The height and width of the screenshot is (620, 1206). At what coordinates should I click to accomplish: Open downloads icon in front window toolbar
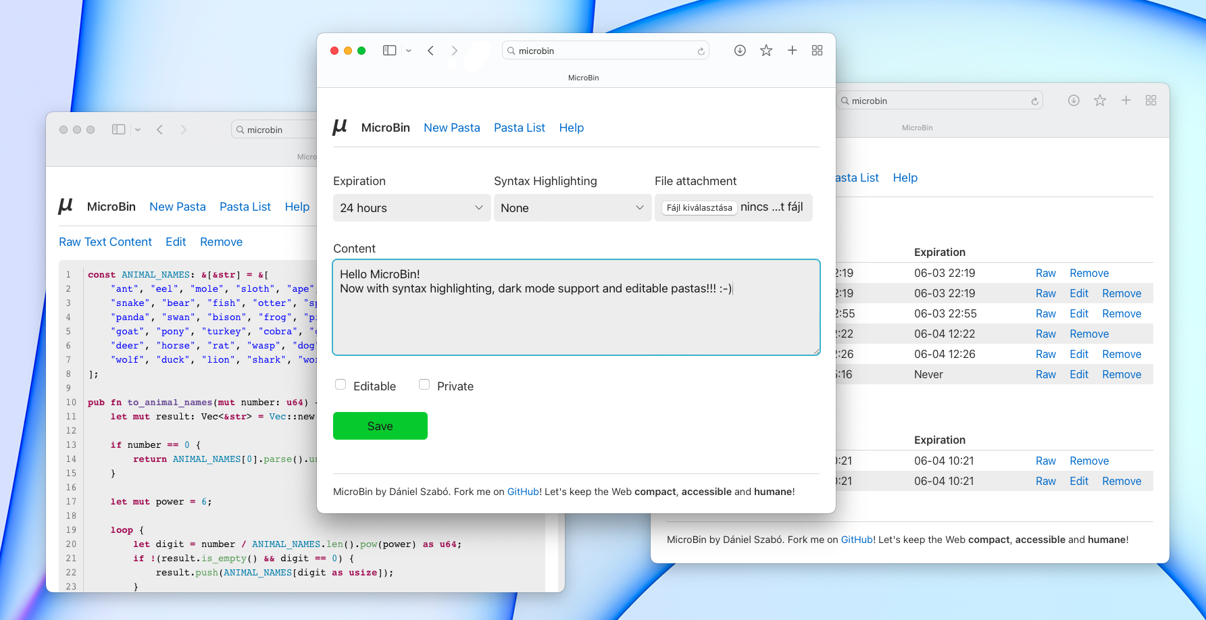click(740, 51)
